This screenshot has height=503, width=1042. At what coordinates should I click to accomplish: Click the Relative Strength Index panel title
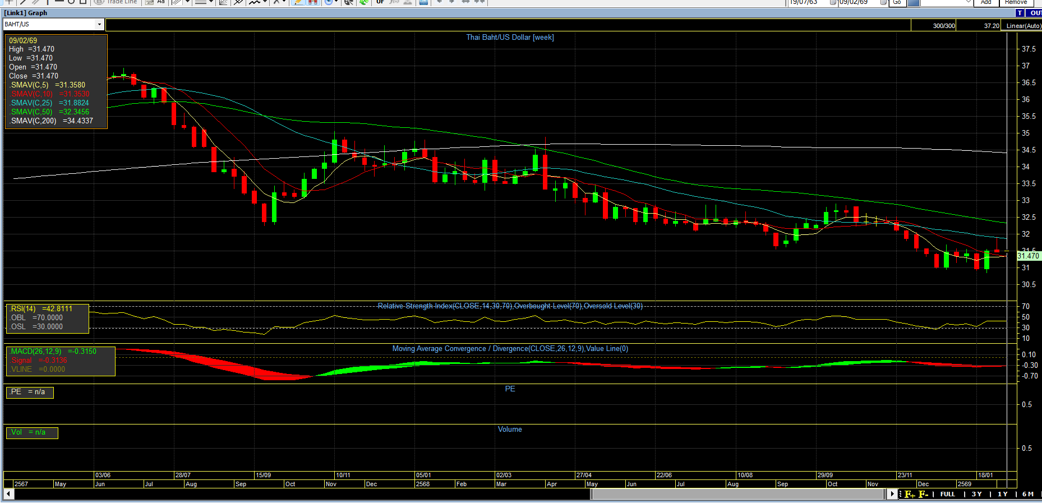point(510,306)
